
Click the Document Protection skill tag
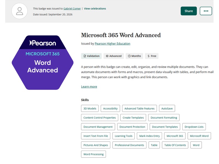(x=132, y=127)
